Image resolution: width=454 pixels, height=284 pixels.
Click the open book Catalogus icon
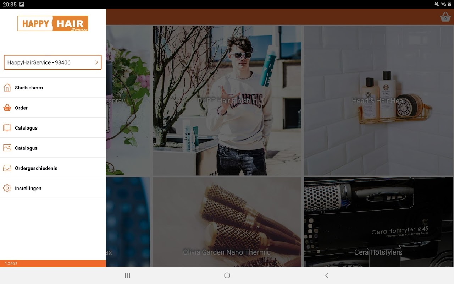pyautogui.click(x=7, y=128)
